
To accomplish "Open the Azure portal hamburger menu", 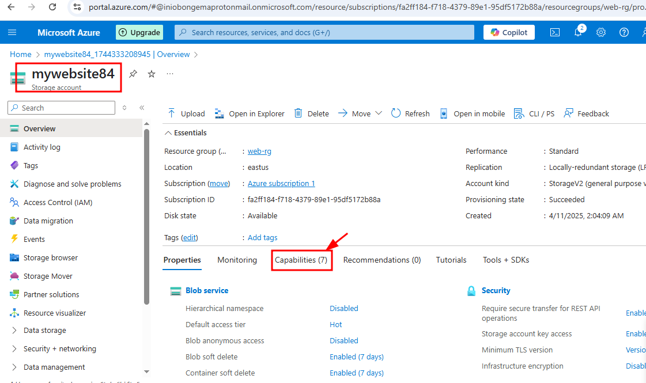I will [x=12, y=32].
